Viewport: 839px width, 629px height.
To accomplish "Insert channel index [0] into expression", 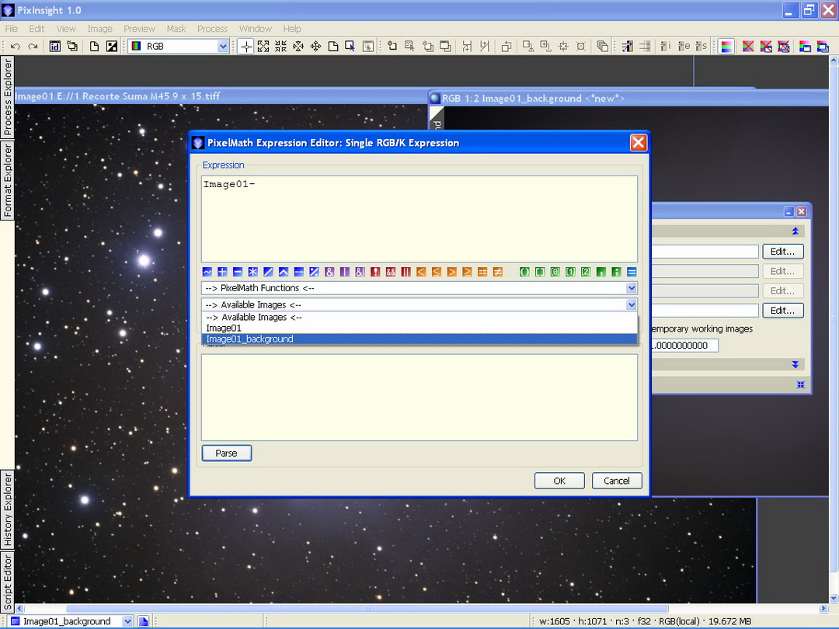I will click(x=555, y=272).
